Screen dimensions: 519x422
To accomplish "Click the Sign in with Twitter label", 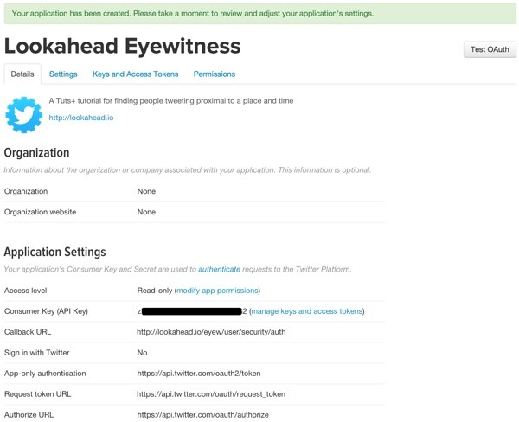I will tap(36, 353).
